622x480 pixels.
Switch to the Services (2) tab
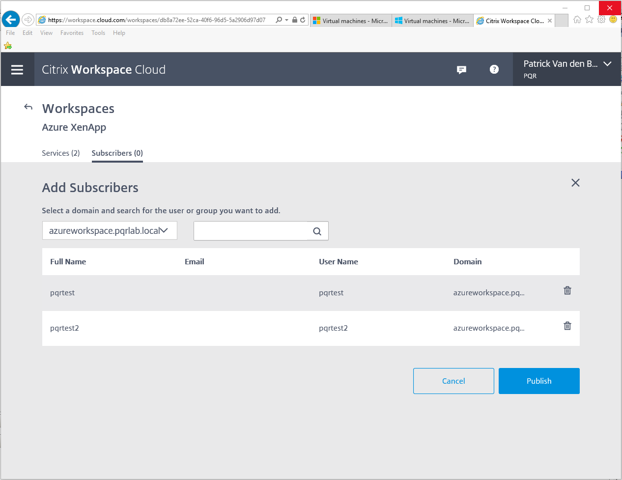(x=61, y=153)
